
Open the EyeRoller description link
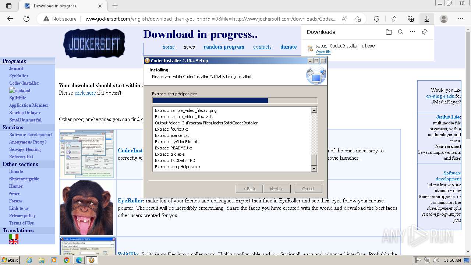pyautogui.click(x=130, y=201)
